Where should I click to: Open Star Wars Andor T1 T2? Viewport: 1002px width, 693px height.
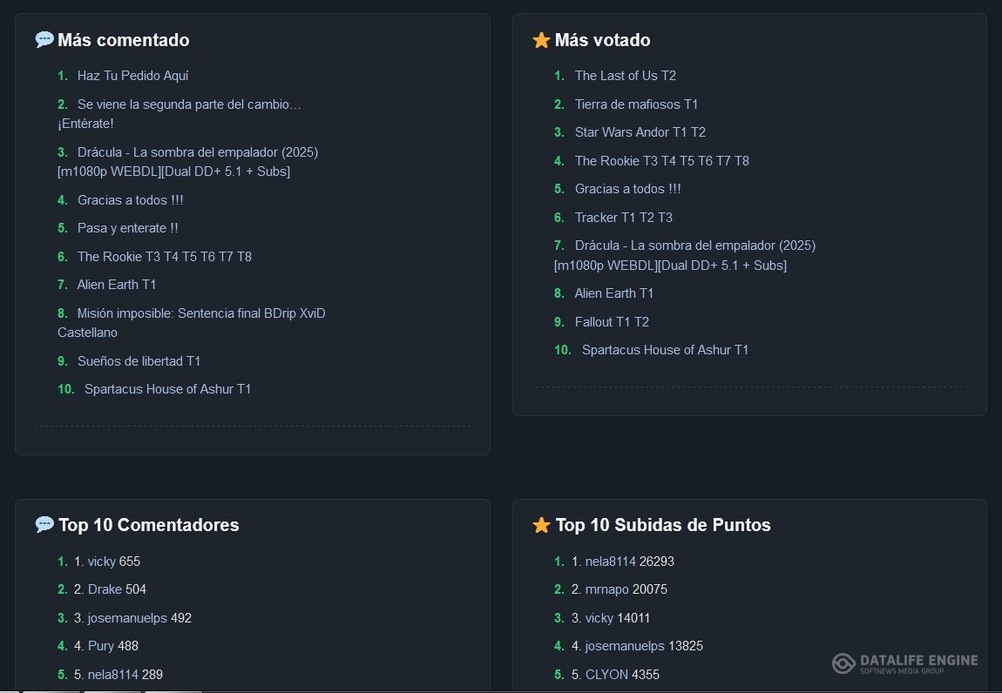(x=640, y=132)
